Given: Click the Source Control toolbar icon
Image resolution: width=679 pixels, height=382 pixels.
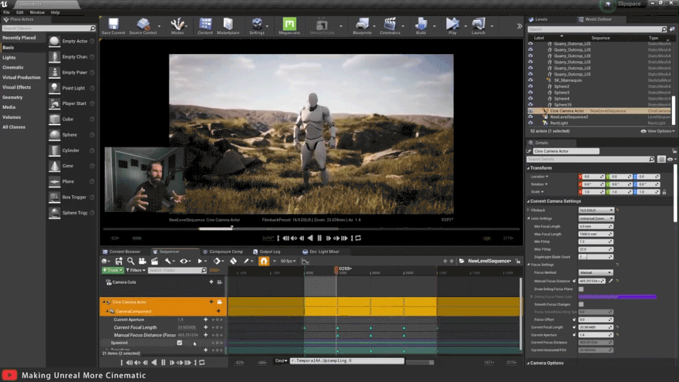Looking at the screenshot, I should click(143, 25).
